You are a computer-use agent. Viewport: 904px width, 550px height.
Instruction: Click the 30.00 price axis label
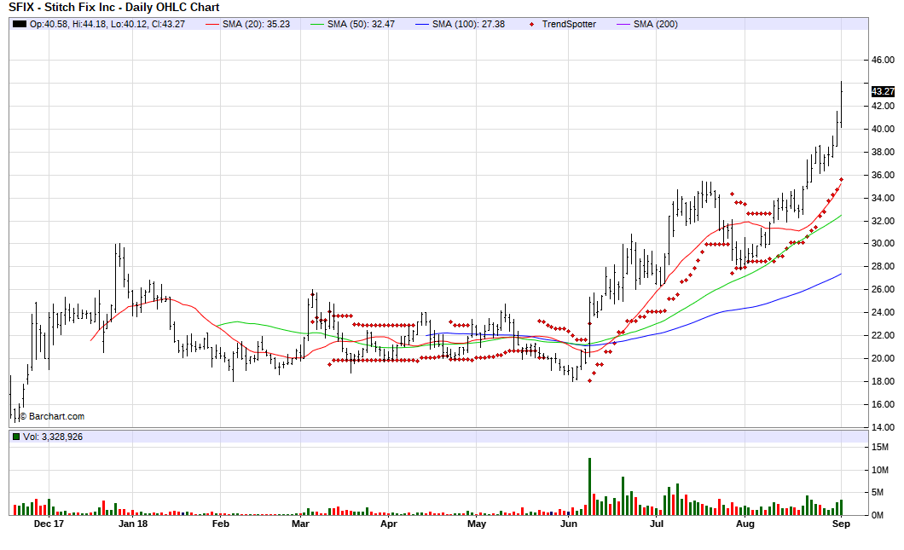pos(883,243)
